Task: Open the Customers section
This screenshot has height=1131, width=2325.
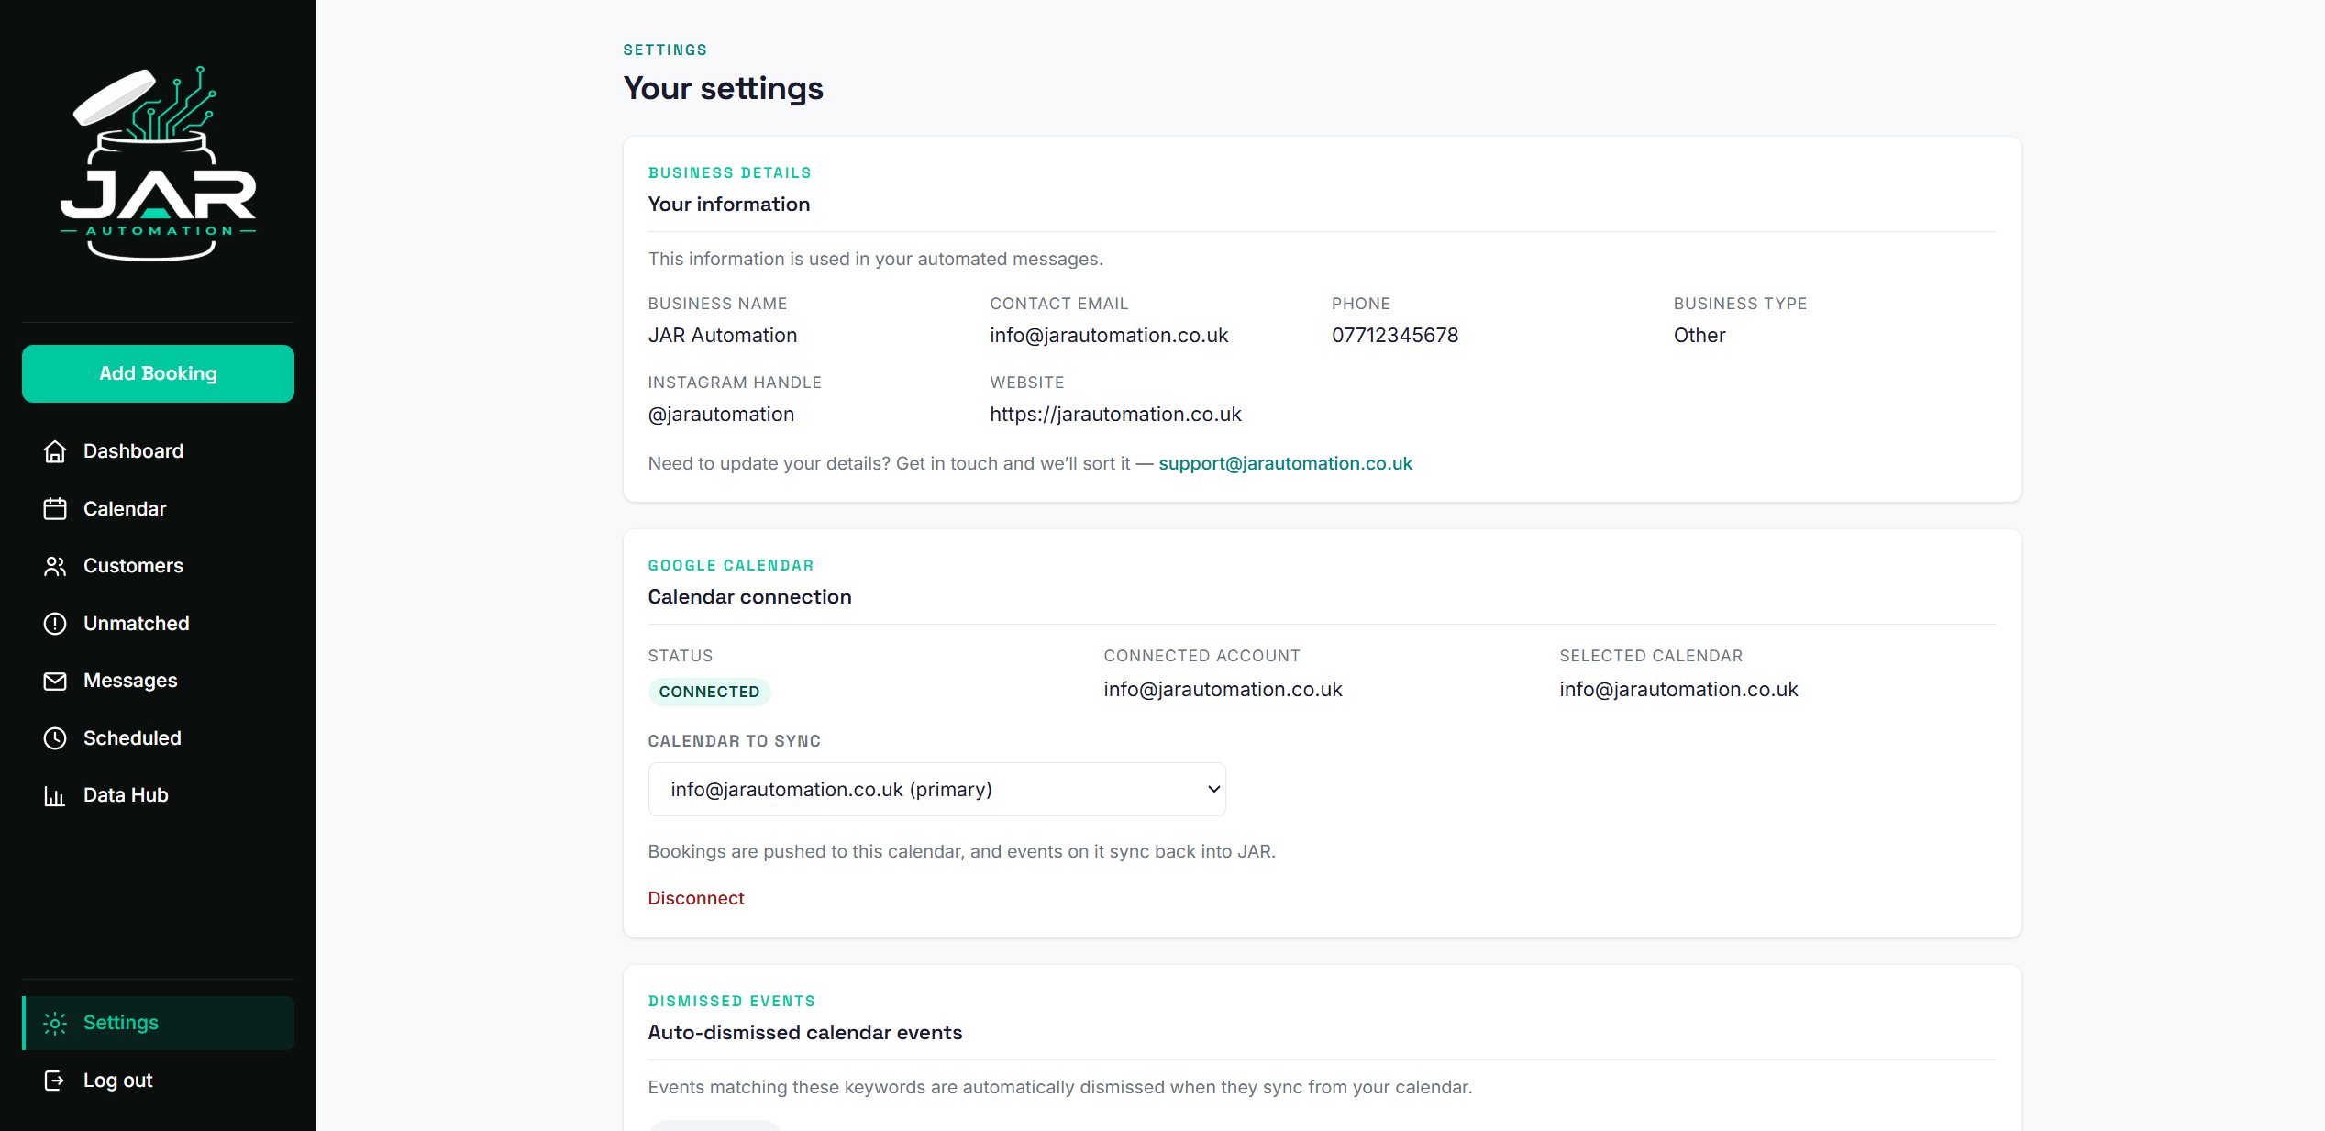Action: (158, 566)
